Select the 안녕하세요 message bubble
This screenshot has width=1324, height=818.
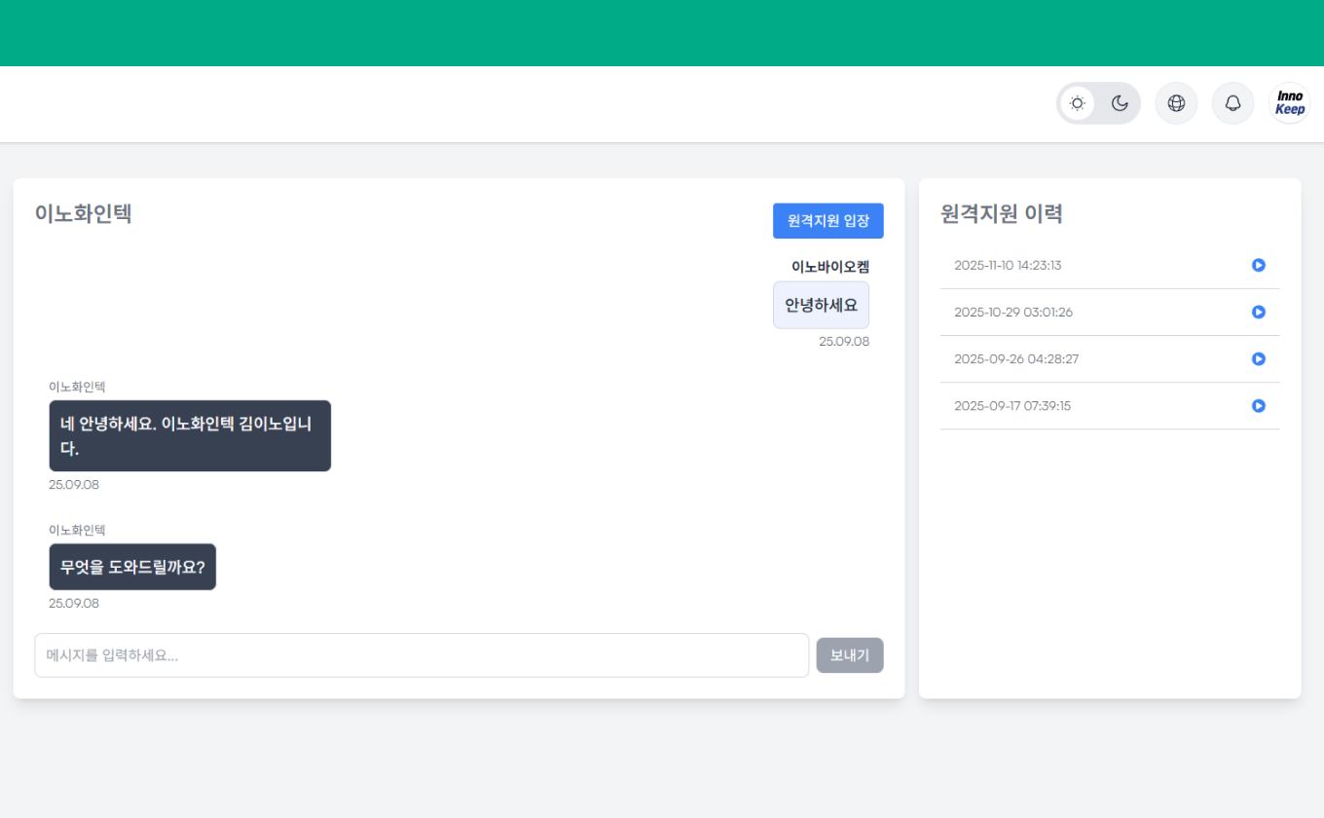(821, 304)
